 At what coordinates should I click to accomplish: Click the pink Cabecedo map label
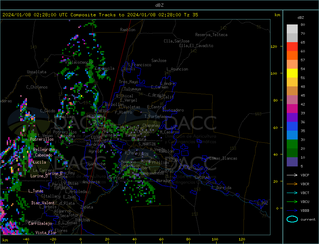tap(44, 155)
